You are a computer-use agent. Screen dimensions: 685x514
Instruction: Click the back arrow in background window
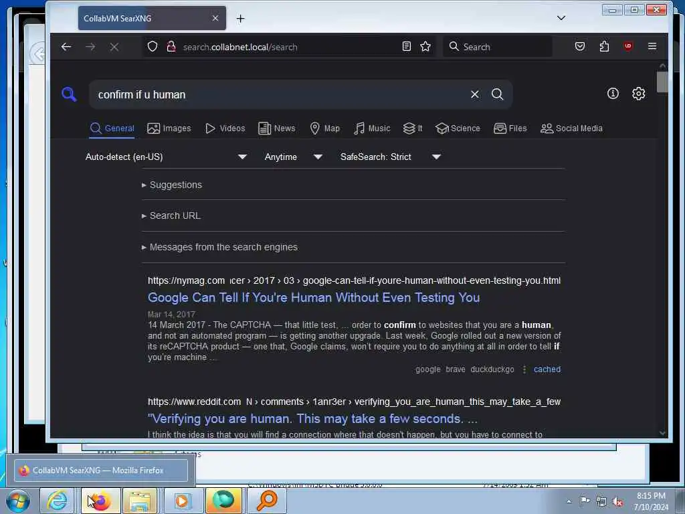pos(38,55)
